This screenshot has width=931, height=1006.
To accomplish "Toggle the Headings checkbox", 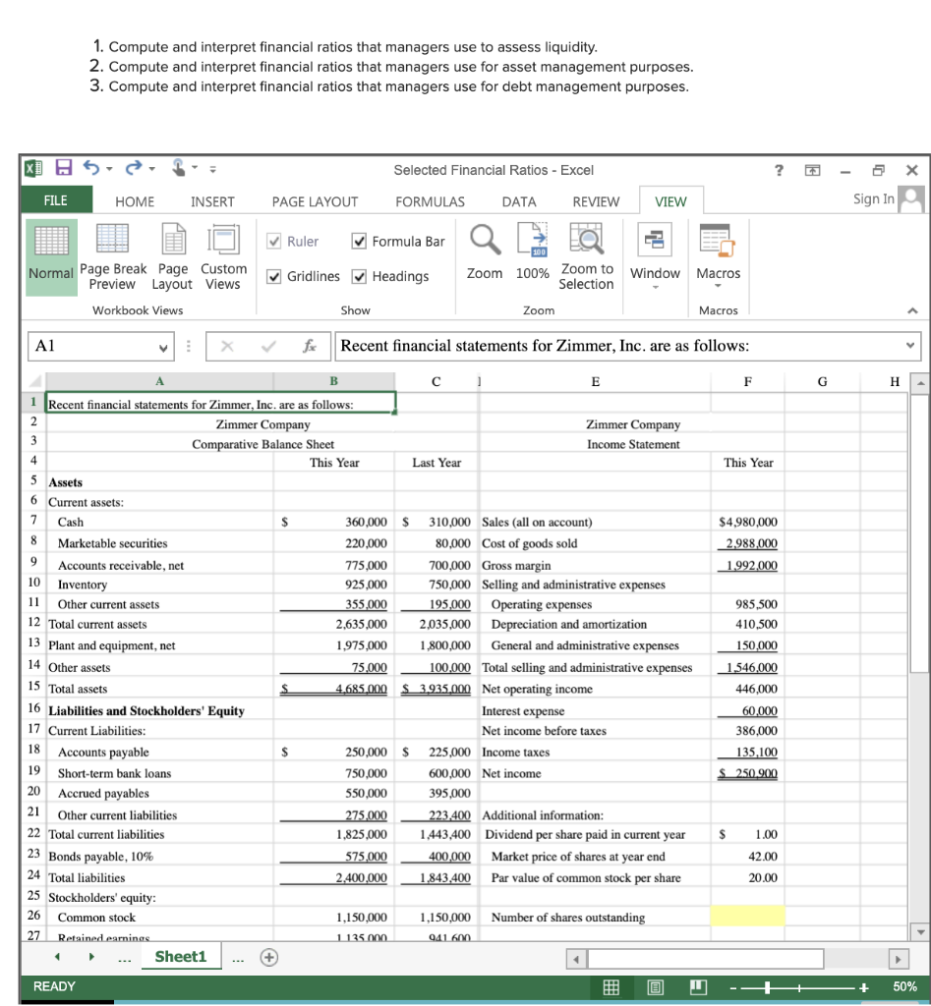I will tap(359, 276).
